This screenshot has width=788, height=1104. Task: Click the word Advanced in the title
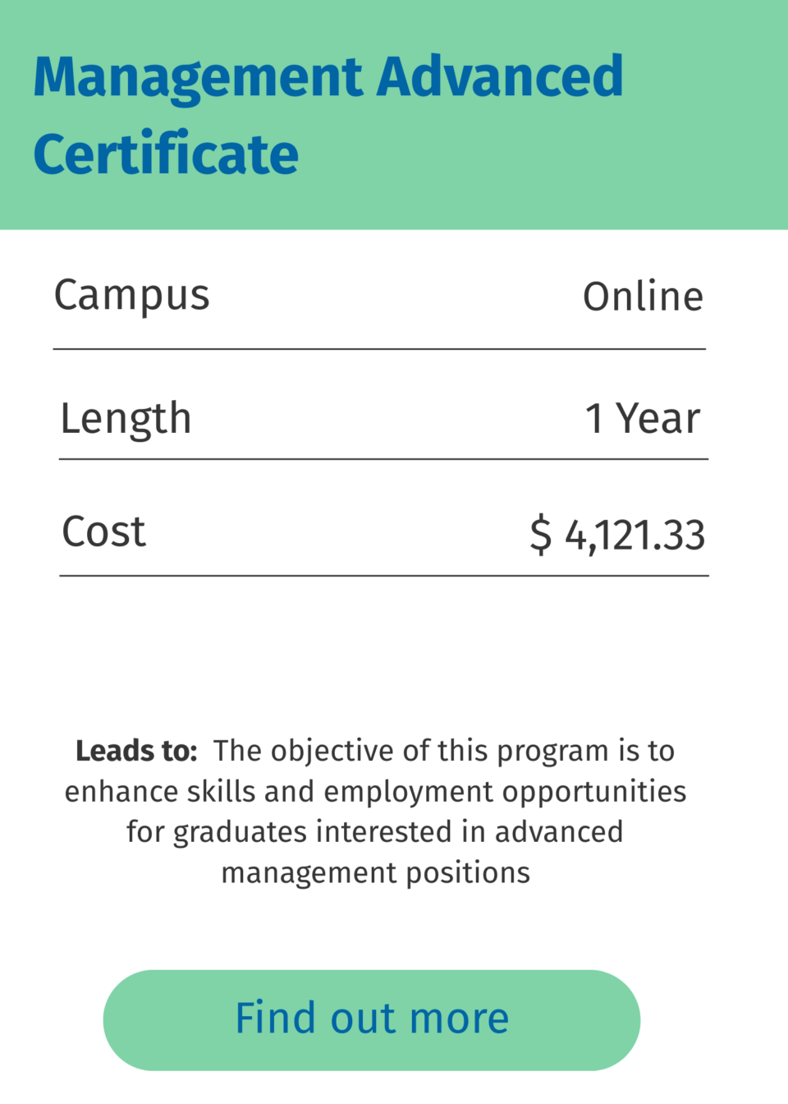tap(500, 76)
